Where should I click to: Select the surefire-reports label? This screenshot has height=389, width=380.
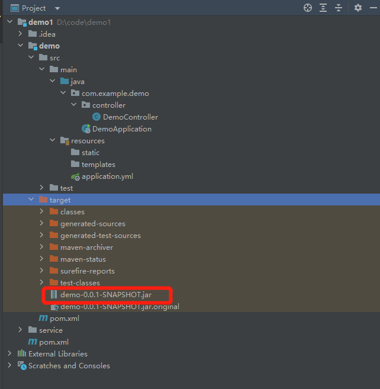point(88,271)
